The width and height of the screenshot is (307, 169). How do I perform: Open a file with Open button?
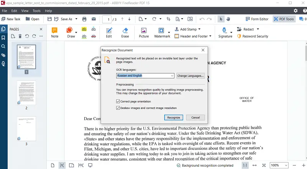coord(33,19)
